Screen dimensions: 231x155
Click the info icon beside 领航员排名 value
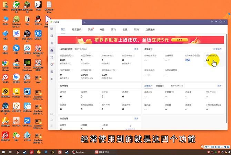(149, 75)
